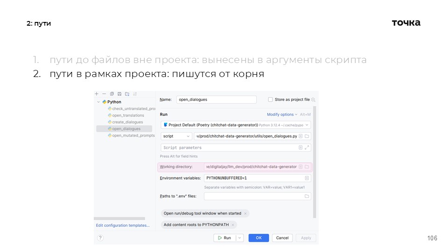448x252 pixels.
Task: Open the Environment variables editor icon
Action: pos(307,178)
